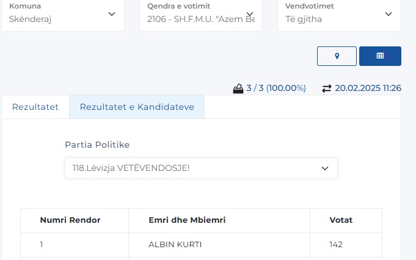Click the 20.02.2025 11:26 timestamp
The image size is (416, 260).
[x=368, y=88]
